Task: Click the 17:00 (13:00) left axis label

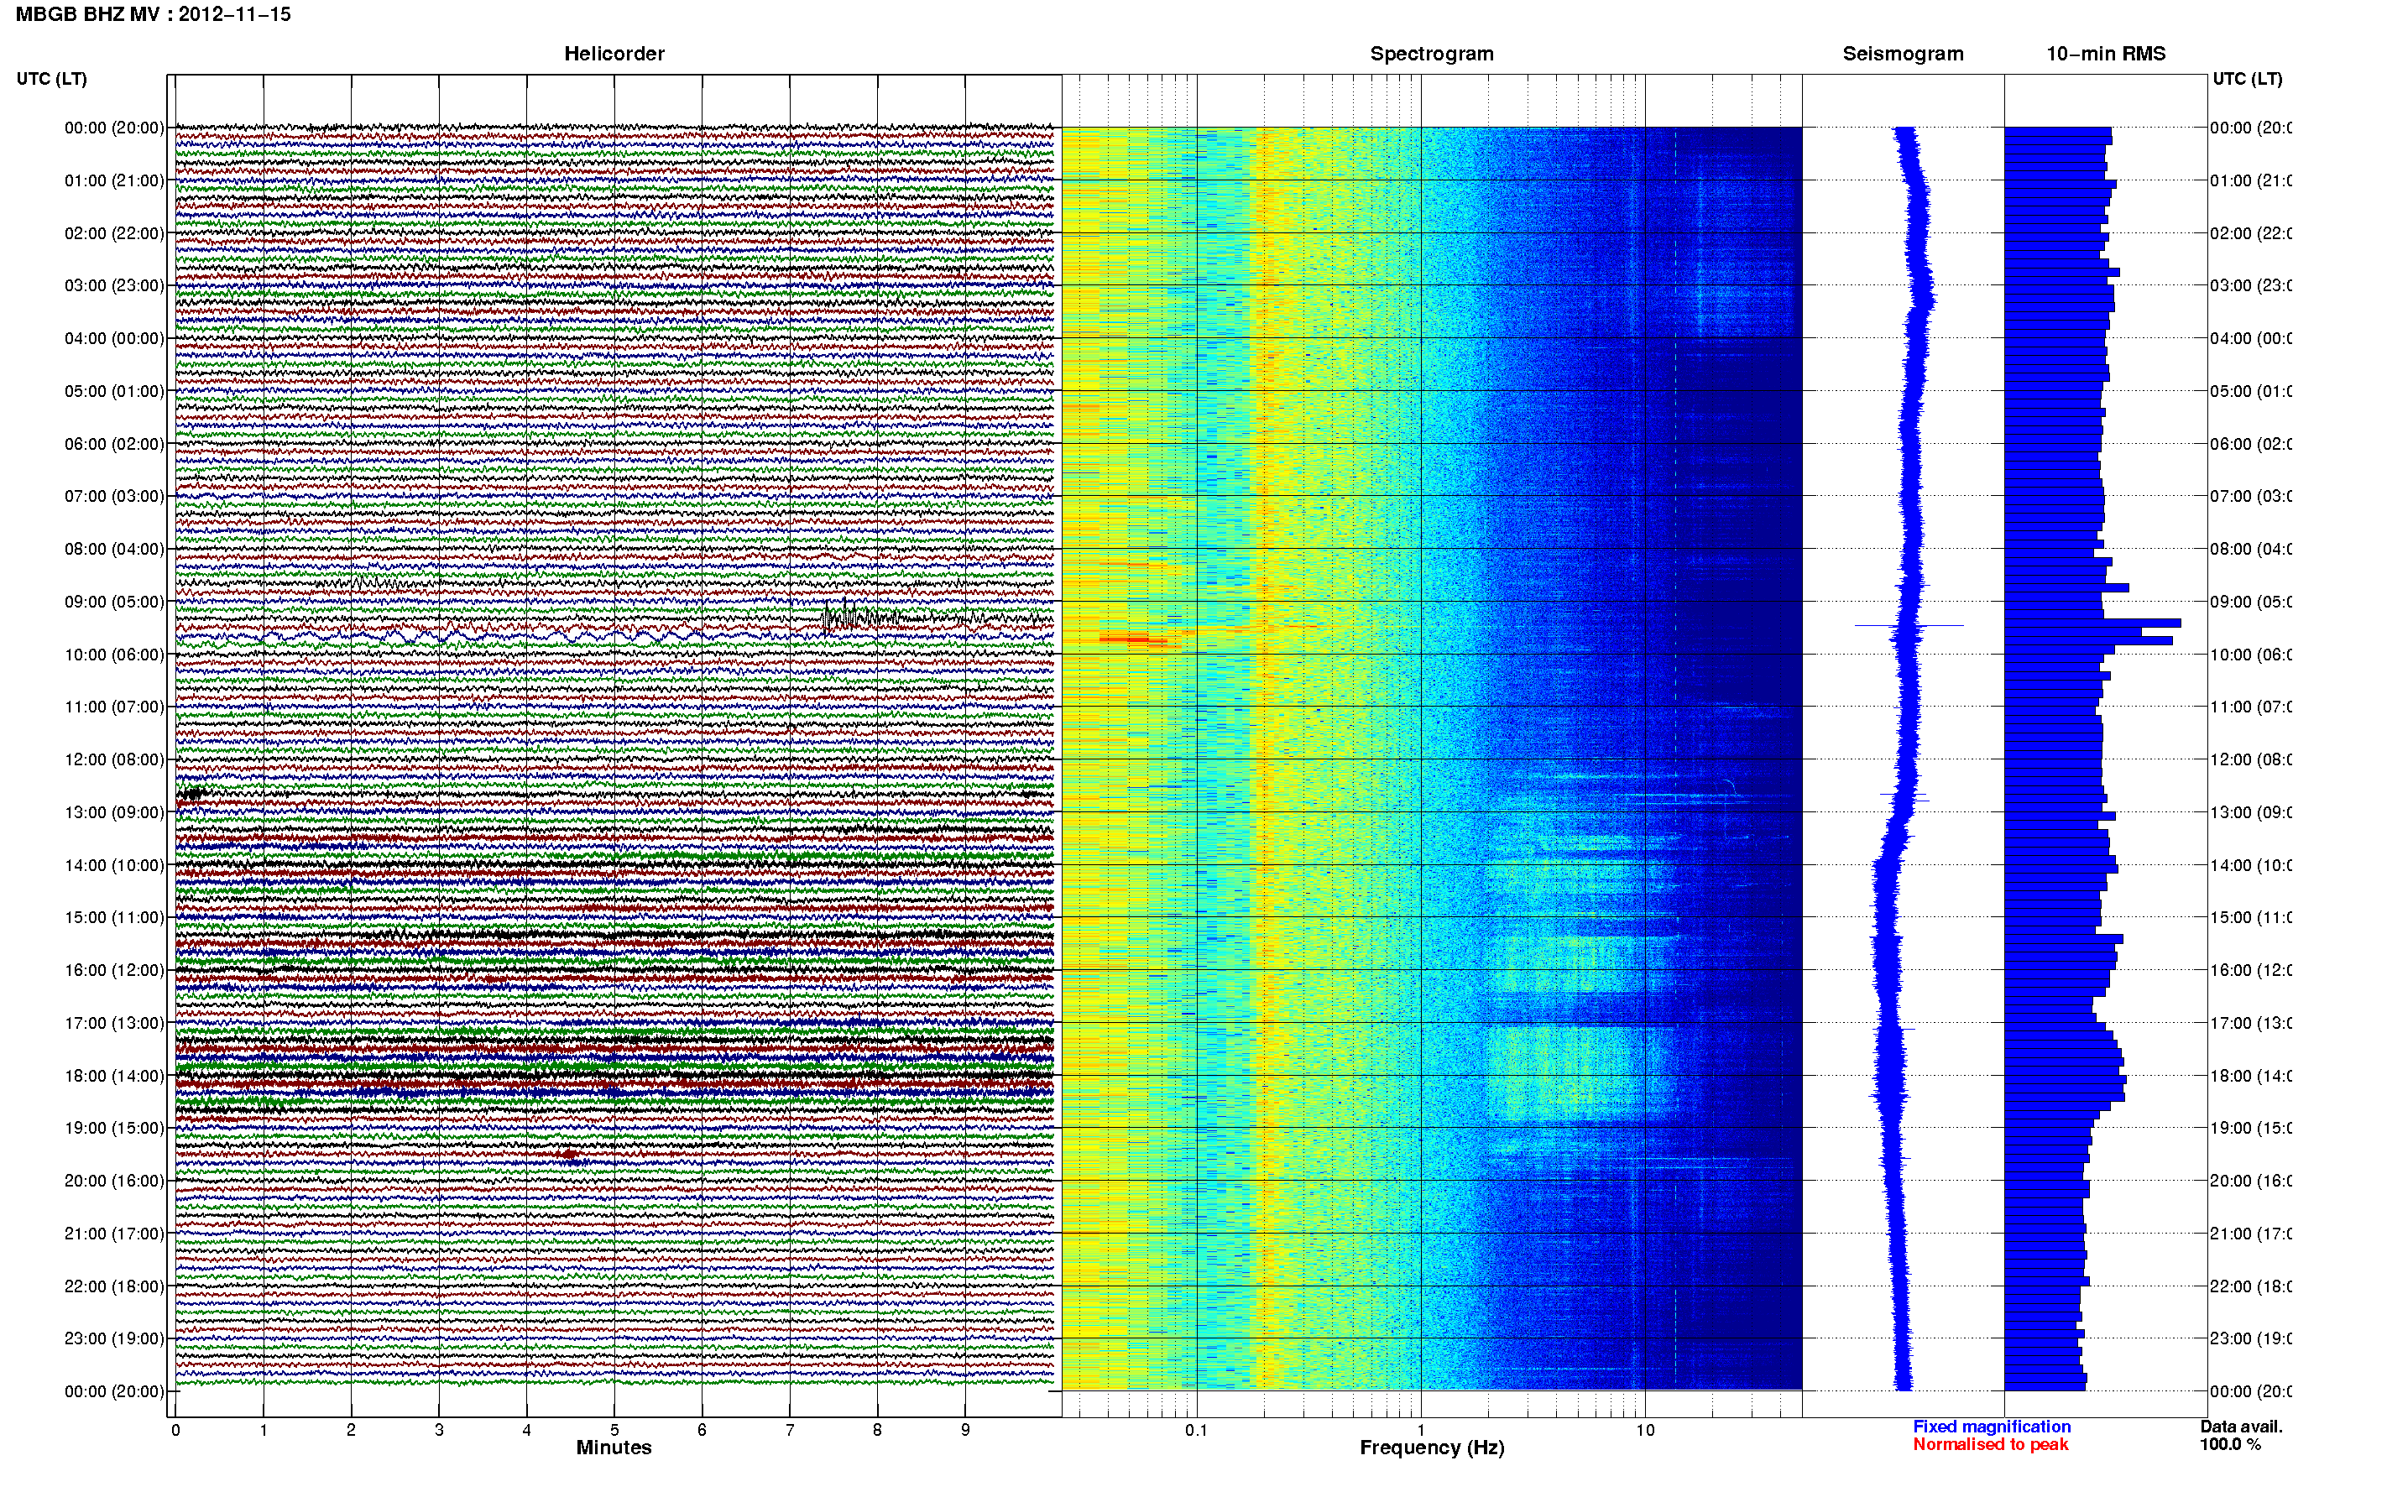Action: [x=114, y=1023]
